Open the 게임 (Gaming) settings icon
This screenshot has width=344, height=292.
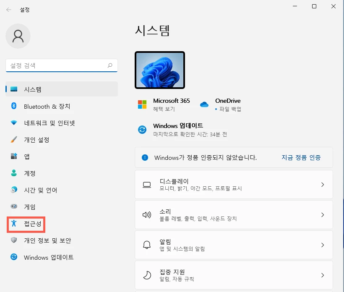click(x=13, y=207)
